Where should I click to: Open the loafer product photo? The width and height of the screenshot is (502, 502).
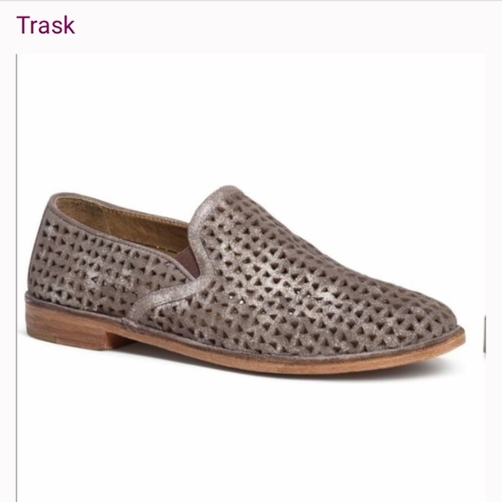coord(251,278)
